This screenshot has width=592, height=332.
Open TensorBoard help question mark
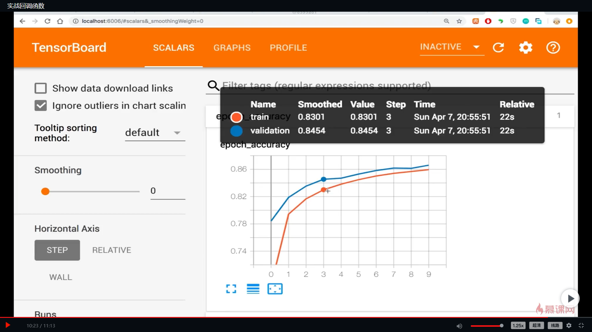553,48
